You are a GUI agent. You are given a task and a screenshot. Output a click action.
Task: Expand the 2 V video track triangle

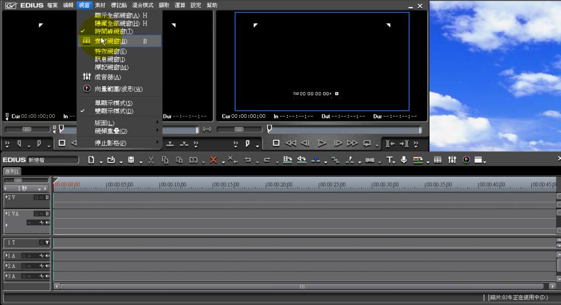point(7,197)
